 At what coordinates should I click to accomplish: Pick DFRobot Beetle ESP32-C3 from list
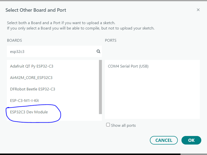click(33, 89)
